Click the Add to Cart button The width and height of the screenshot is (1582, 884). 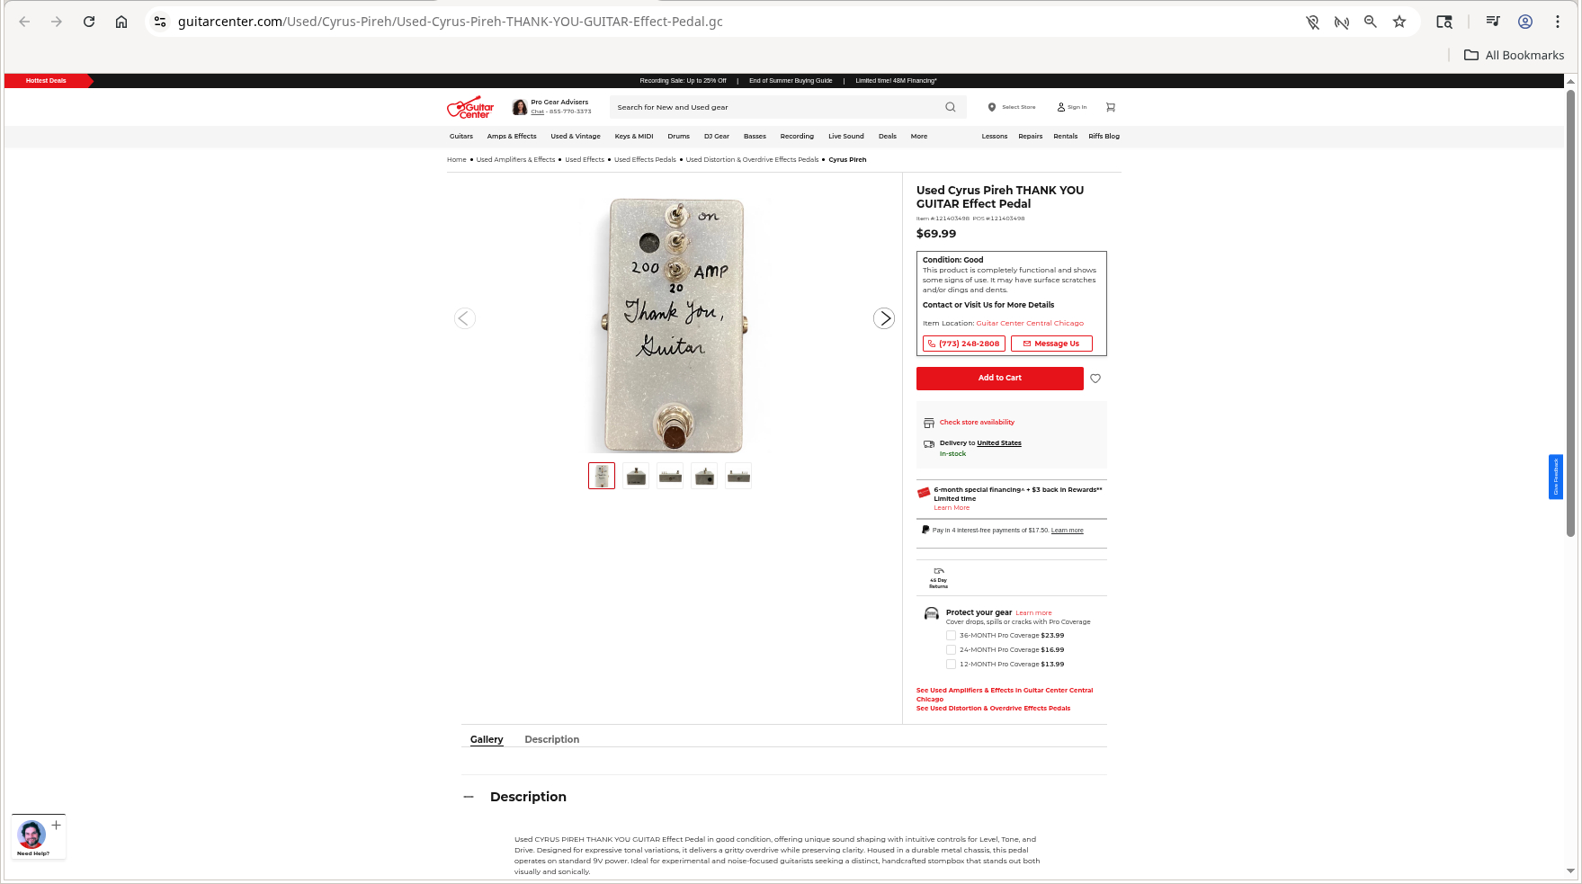pos(1000,379)
